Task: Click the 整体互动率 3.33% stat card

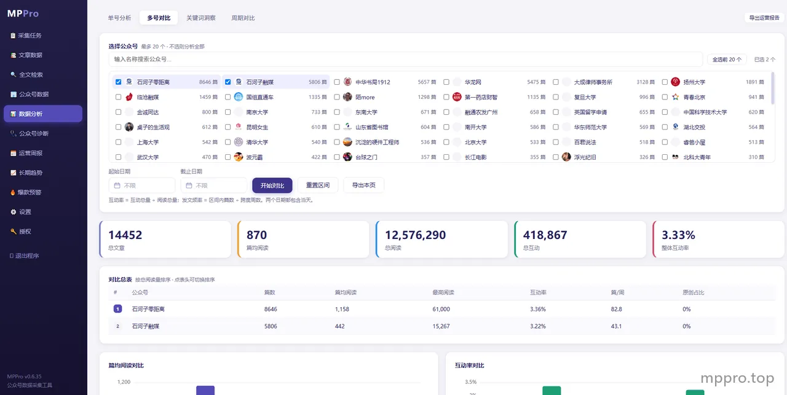Action: [x=719, y=239]
